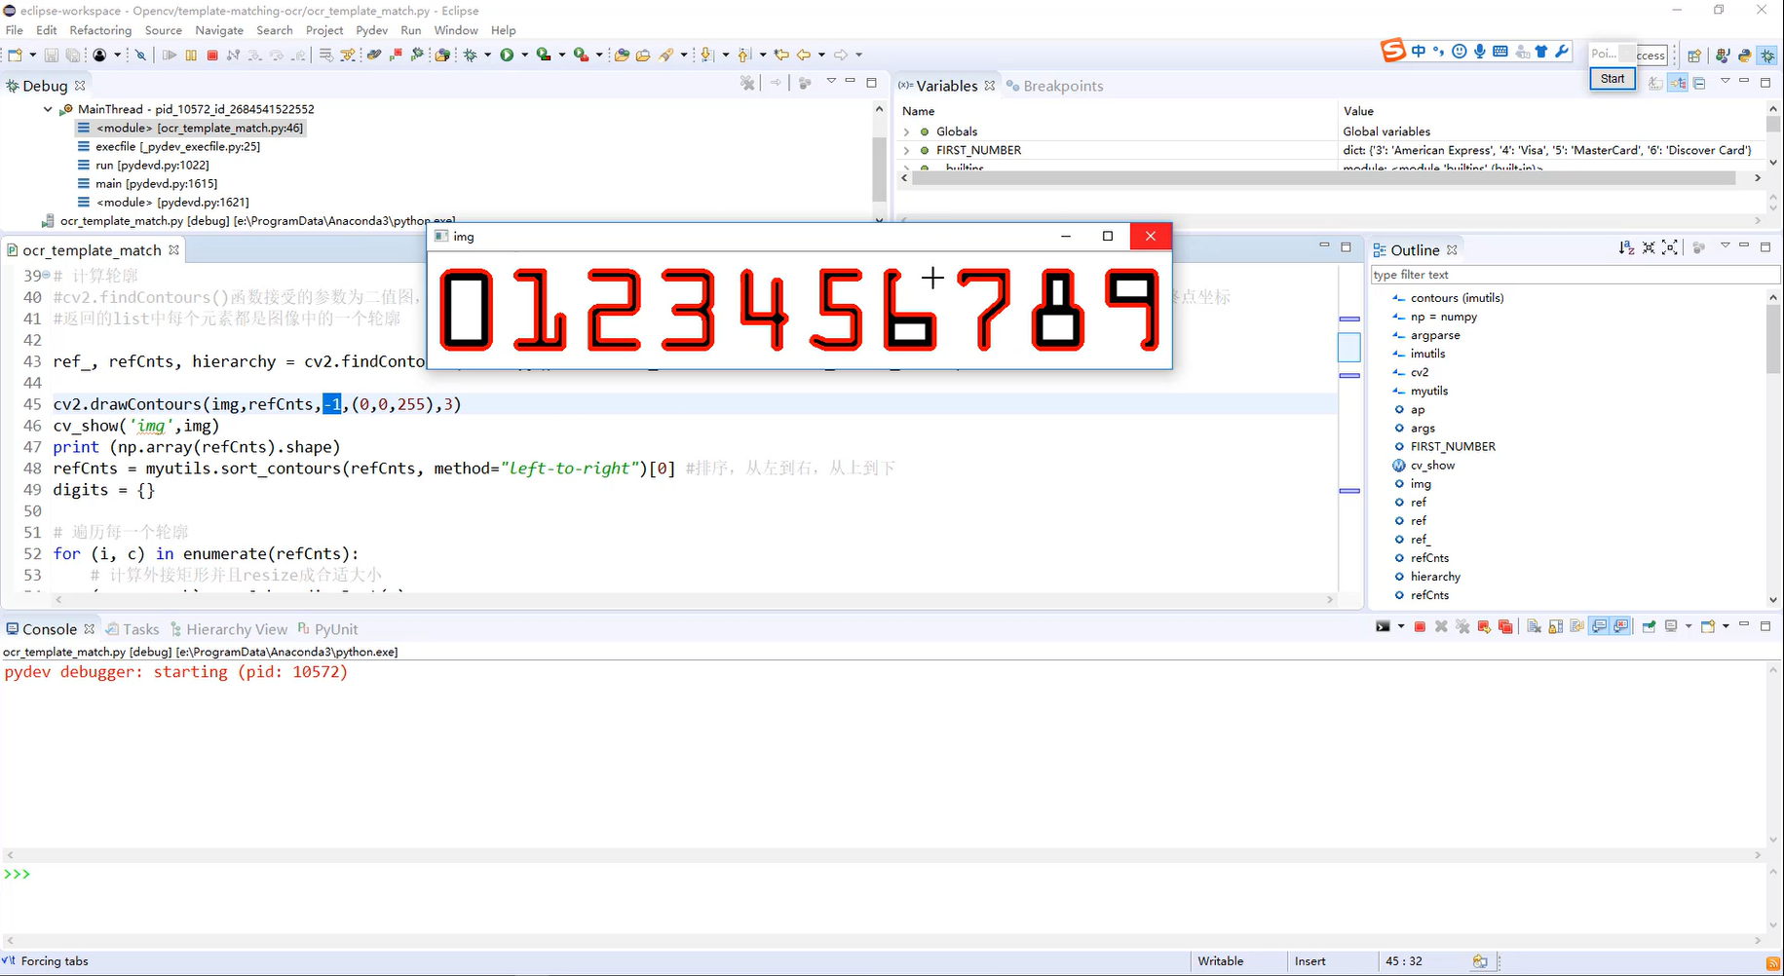Collapse the MainThread tree node
The width and height of the screenshot is (1784, 976).
48,109
